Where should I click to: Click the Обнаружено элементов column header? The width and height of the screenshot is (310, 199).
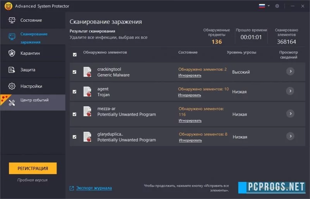point(105,52)
